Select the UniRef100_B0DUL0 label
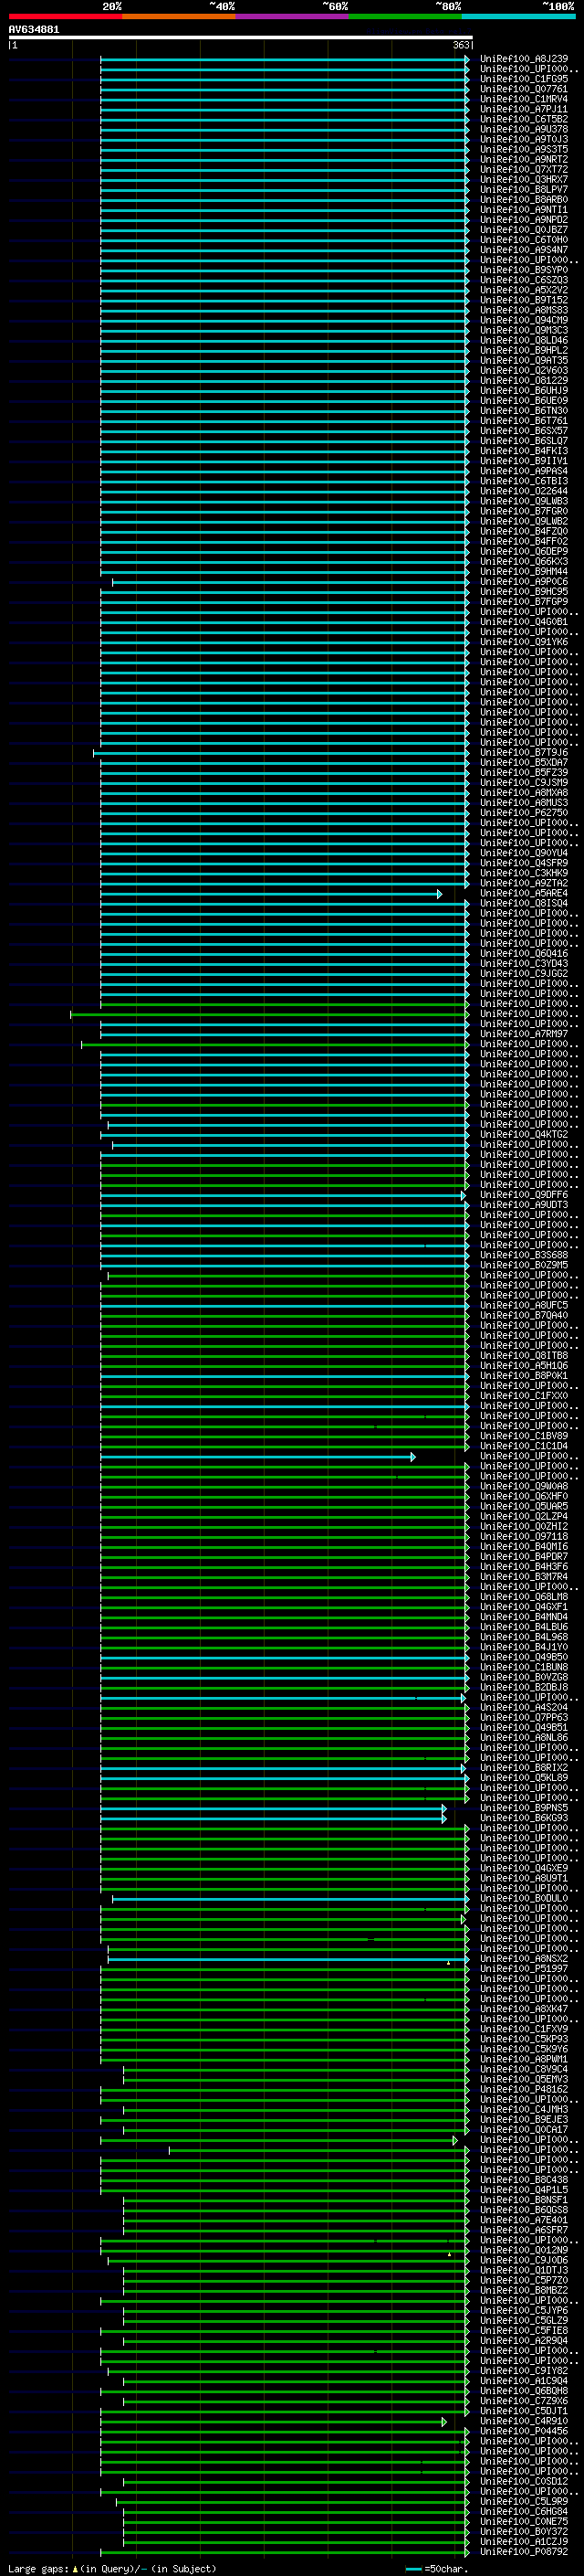The height and width of the screenshot is (2576, 584). coord(523,1899)
